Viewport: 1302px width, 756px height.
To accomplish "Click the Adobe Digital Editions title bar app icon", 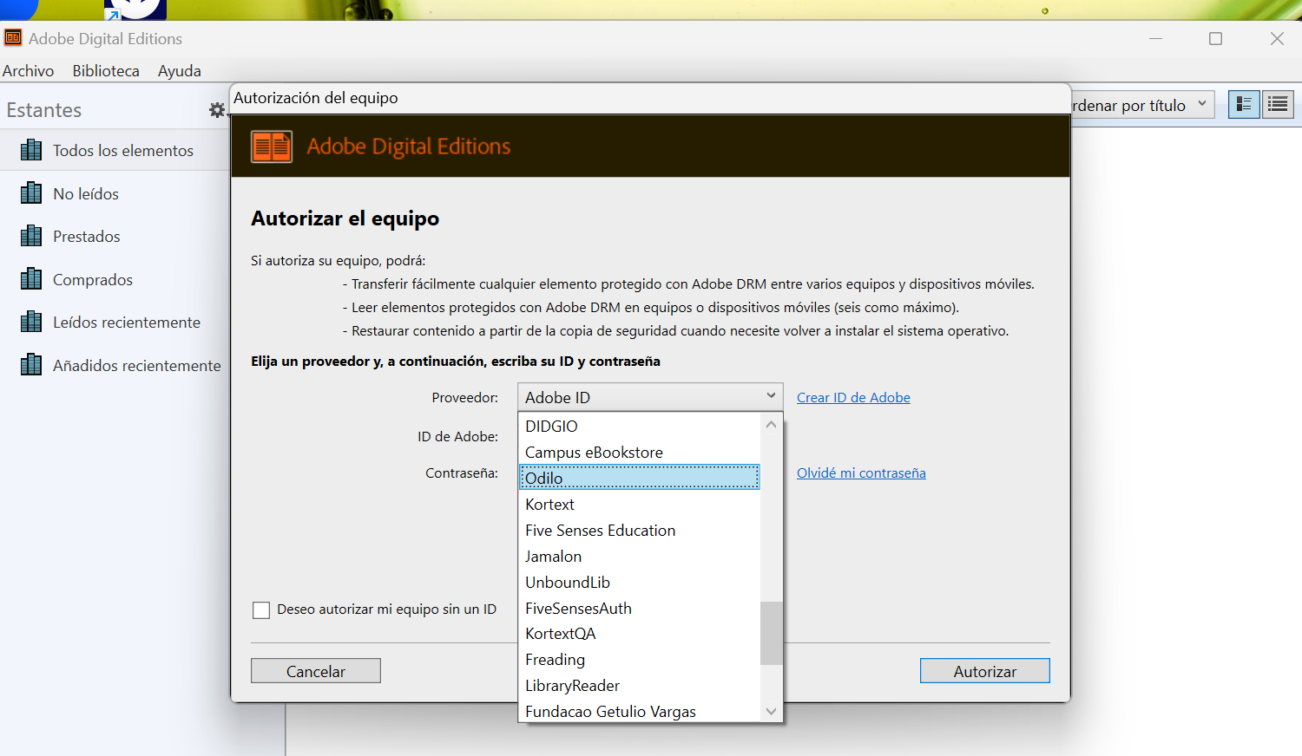I will [x=13, y=38].
